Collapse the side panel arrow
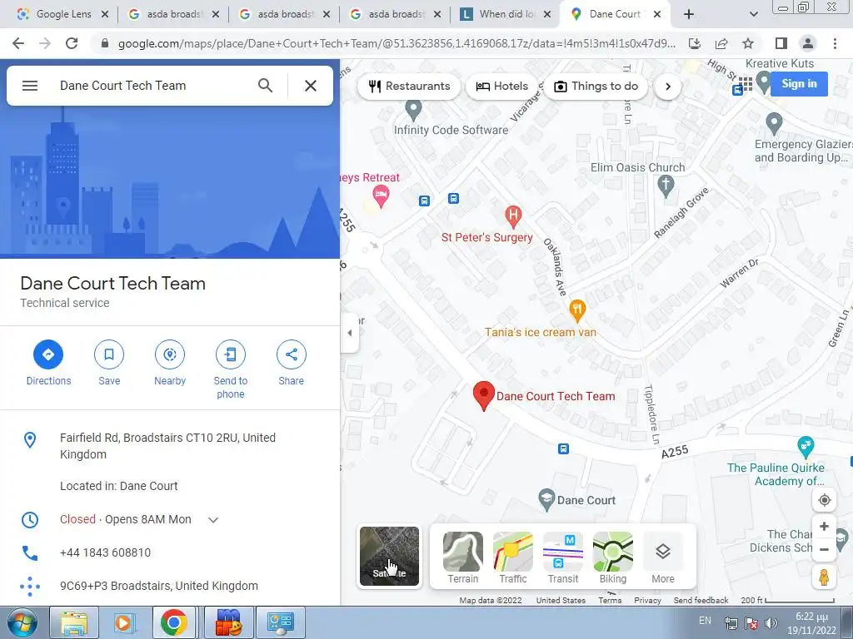853x639 pixels. click(x=349, y=333)
